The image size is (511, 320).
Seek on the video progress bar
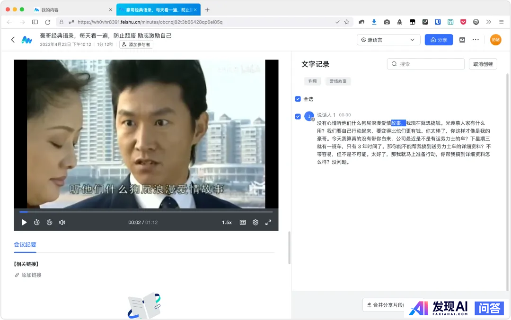click(146, 212)
